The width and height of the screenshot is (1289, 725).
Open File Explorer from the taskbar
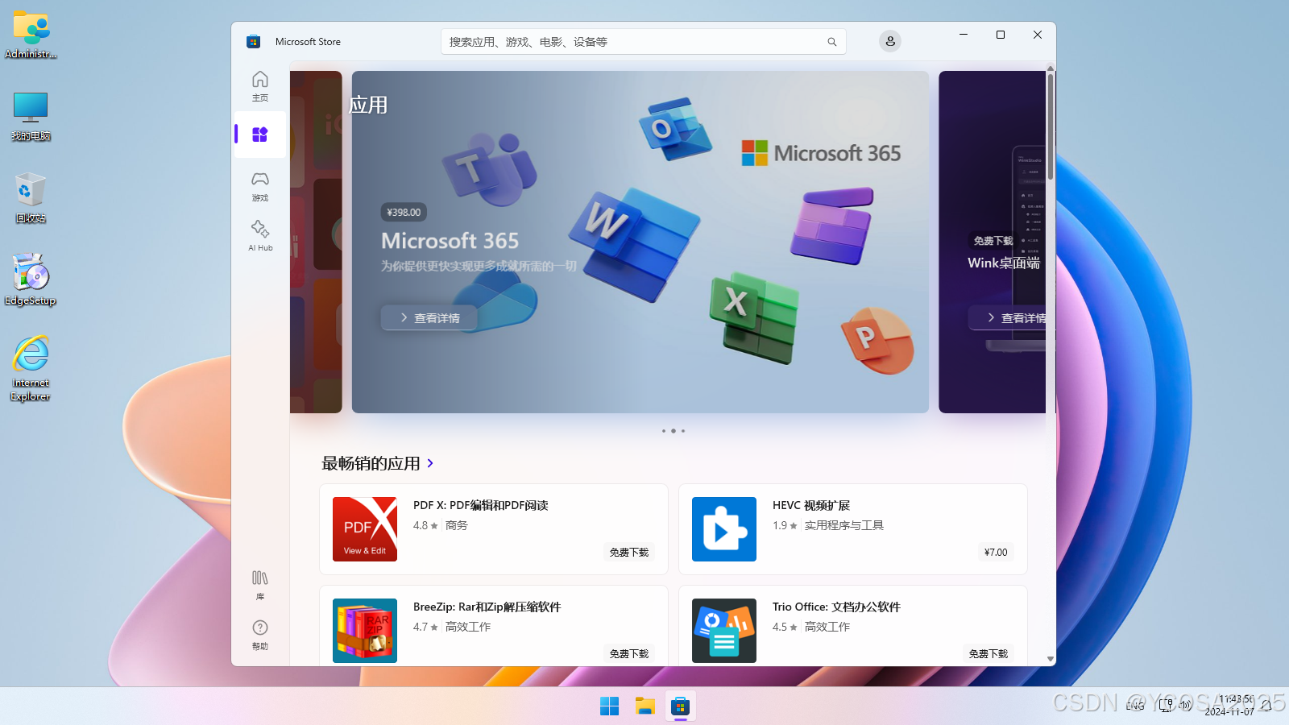(x=644, y=706)
